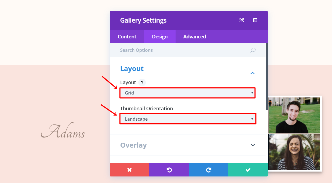Image resolution: width=332 pixels, height=183 pixels.
Task: Click the Layout section heading
Action: [x=132, y=69]
